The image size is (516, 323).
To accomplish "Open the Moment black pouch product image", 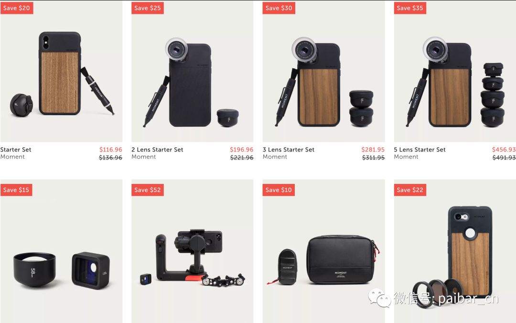I will pos(323,251).
